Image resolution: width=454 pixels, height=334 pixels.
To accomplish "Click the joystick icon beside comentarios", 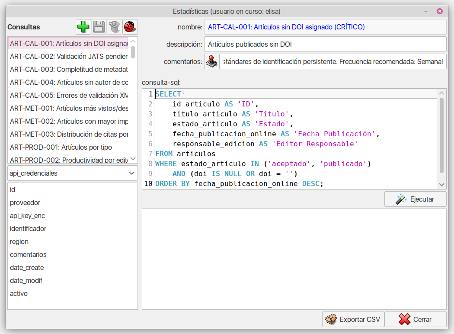I will coord(212,61).
